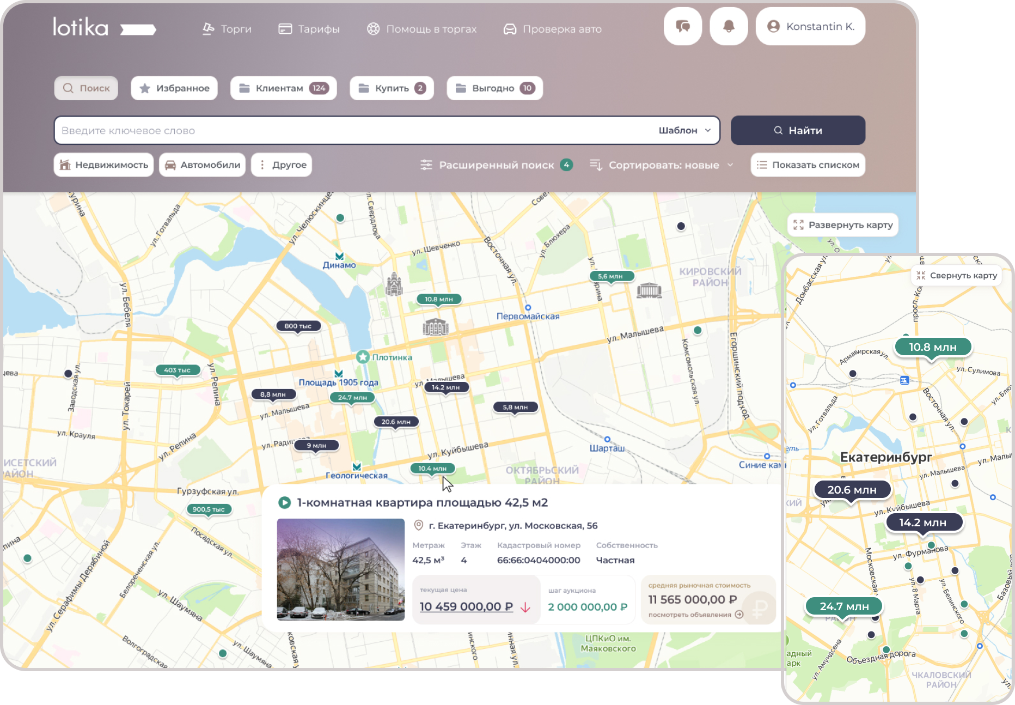
Task: Open the Купить folder
Action: [x=392, y=88]
